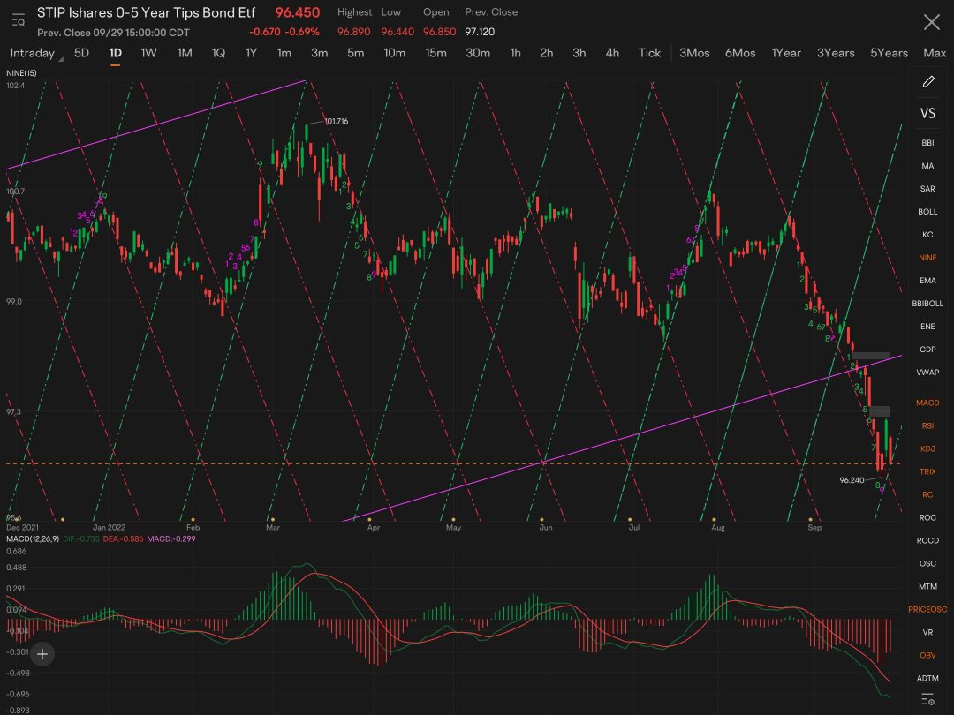Choose the 30m interval
The image size is (954, 715).
tap(478, 53)
